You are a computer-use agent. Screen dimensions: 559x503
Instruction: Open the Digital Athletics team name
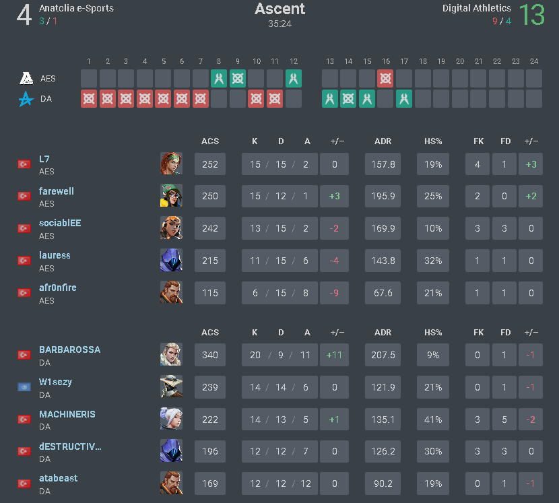[x=476, y=9]
